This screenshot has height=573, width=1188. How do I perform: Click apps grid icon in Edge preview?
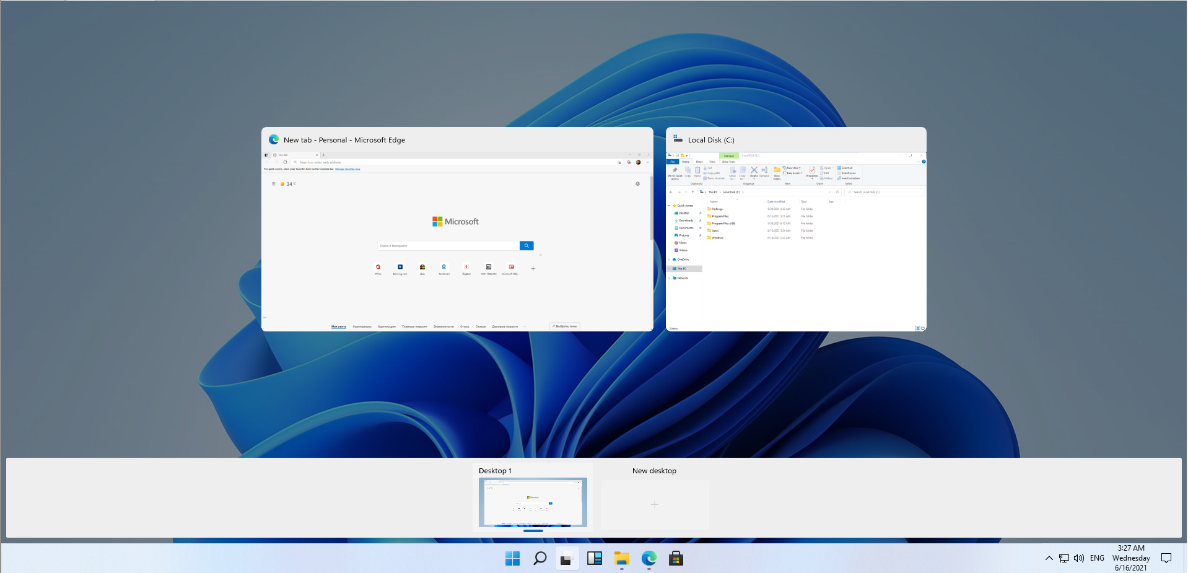coord(273,184)
